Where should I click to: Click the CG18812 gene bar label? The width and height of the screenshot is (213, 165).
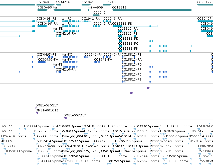point(119,7)
